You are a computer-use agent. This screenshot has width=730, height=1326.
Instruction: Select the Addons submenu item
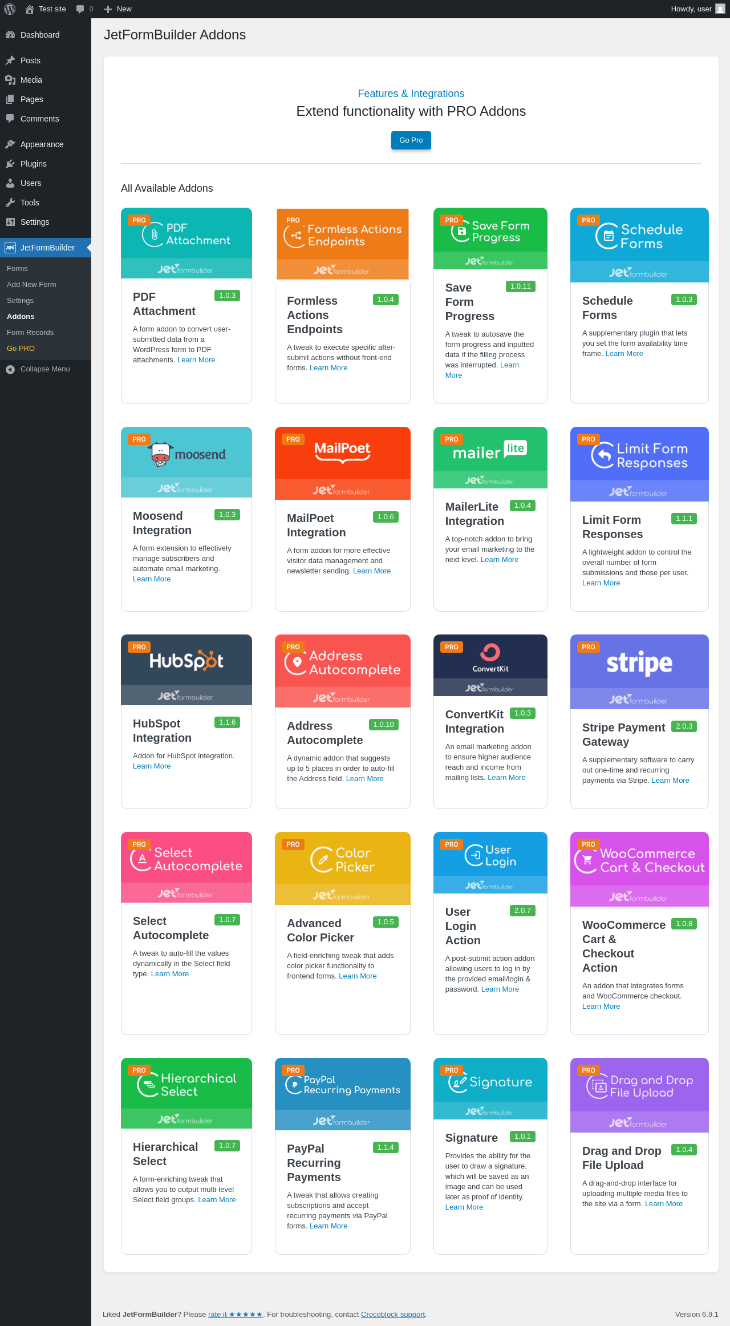[x=21, y=317]
